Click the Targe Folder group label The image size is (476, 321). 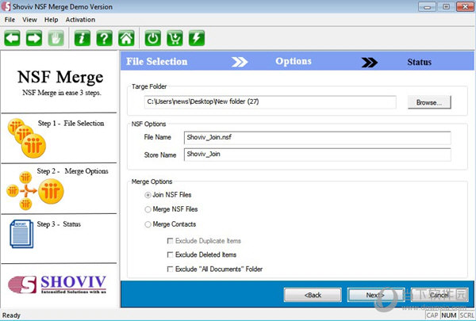(x=149, y=86)
